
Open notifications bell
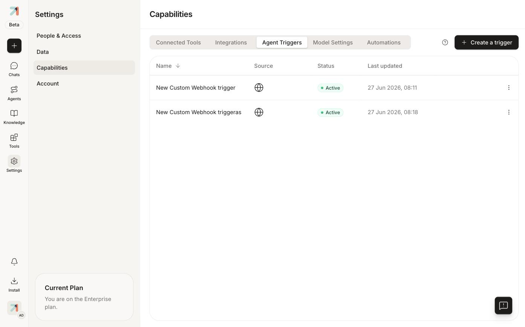pos(14,261)
